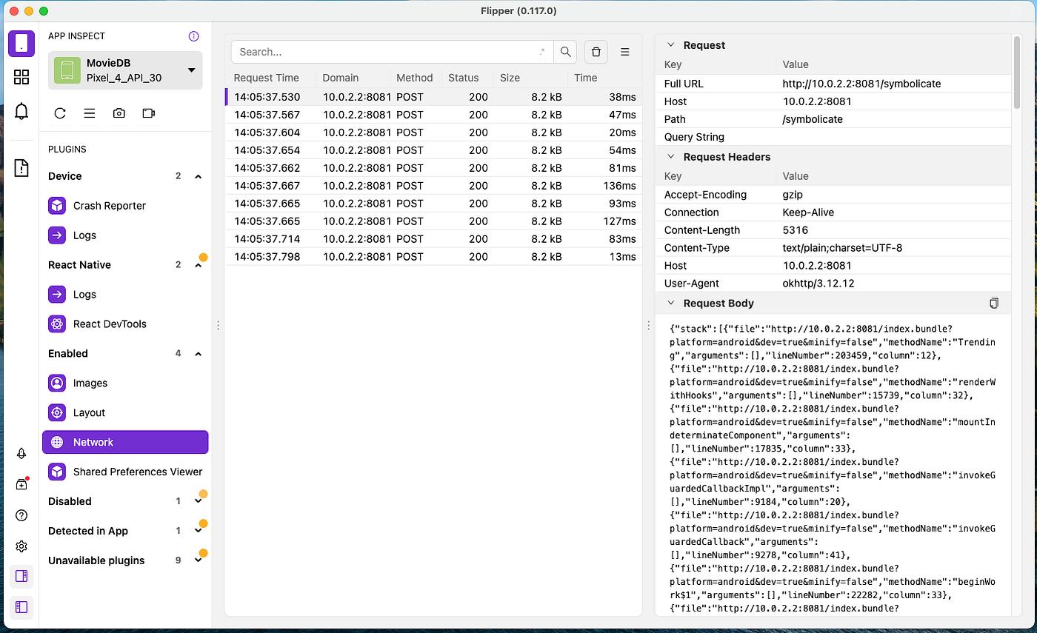1037x633 pixels.
Task: Select the request that took 127ms
Action: point(434,221)
